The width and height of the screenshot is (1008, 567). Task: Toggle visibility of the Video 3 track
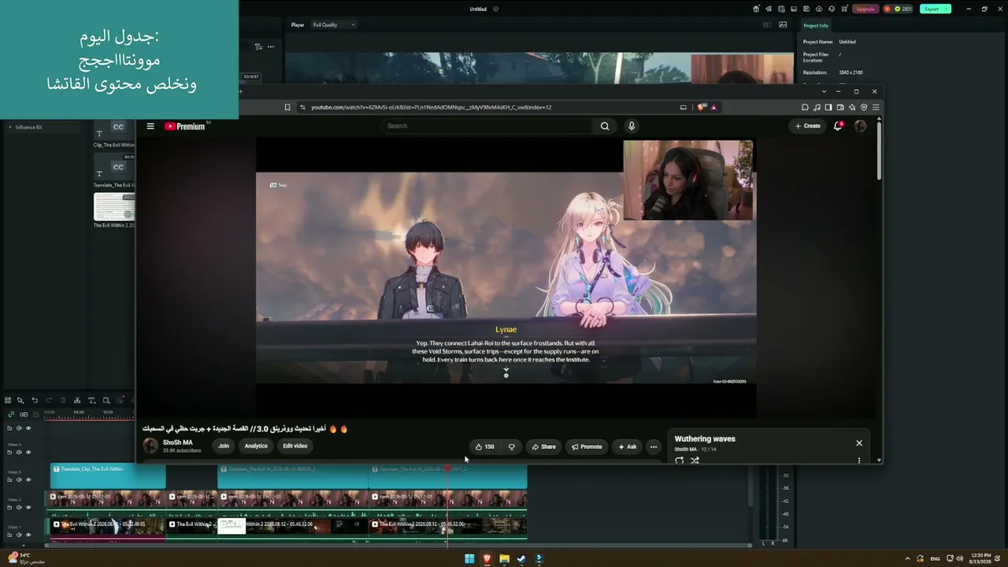click(28, 480)
